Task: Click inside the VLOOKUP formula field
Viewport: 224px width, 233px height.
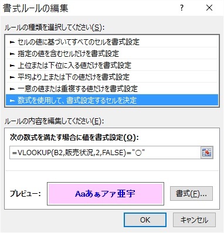Action: tap(105, 153)
